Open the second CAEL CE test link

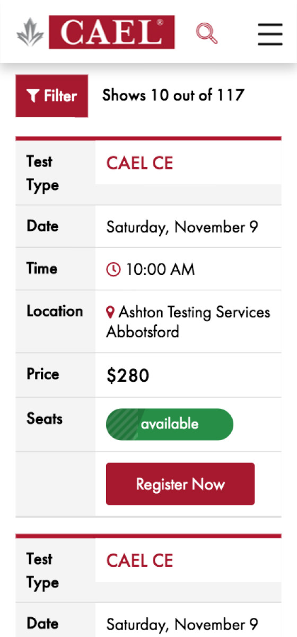click(140, 561)
